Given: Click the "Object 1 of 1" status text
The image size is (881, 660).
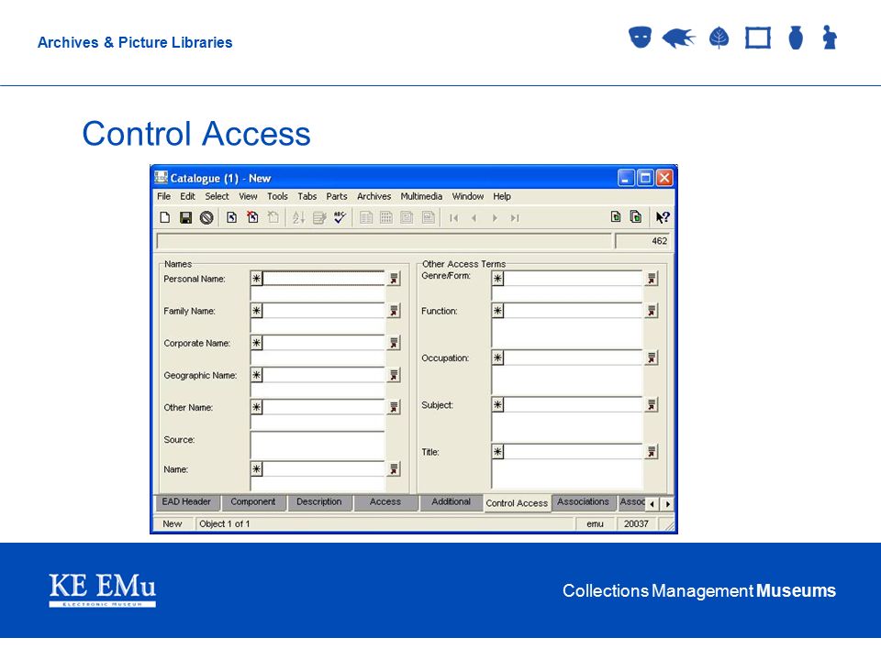Looking at the screenshot, I should 225,523.
